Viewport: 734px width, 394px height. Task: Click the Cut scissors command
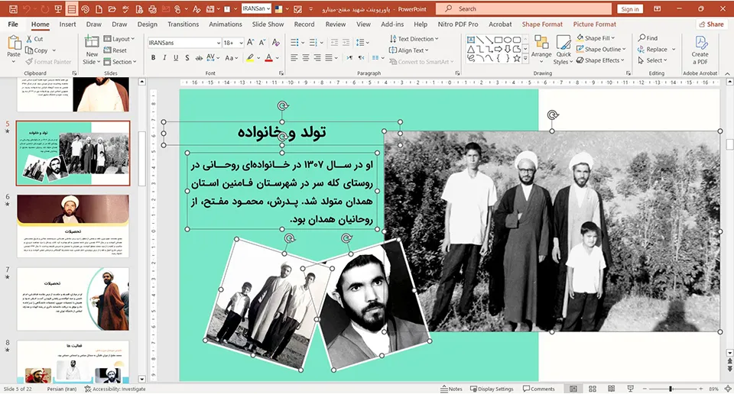(34, 39)
